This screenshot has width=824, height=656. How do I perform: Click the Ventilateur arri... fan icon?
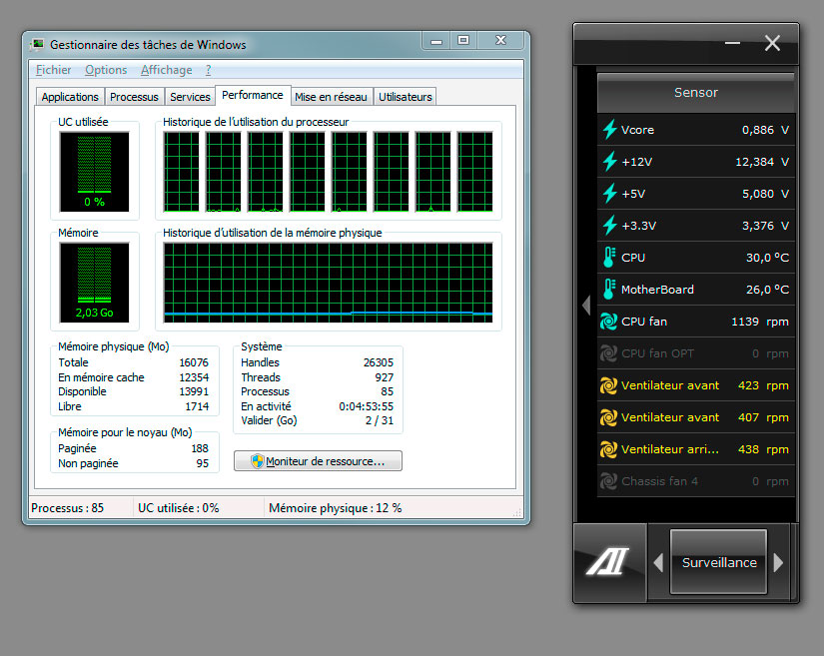pos(608,449)
